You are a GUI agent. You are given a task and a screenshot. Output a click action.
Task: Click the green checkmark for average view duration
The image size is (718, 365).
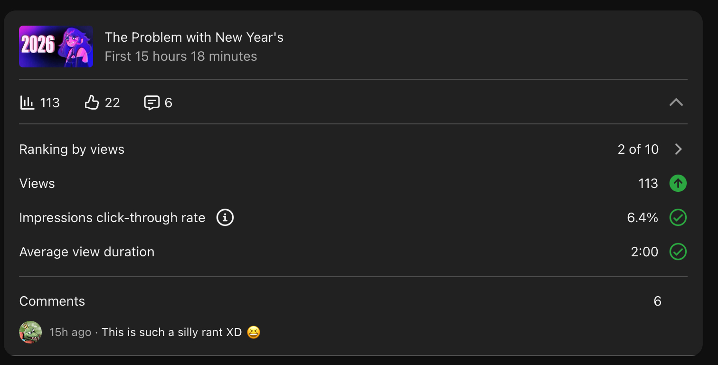678,252
